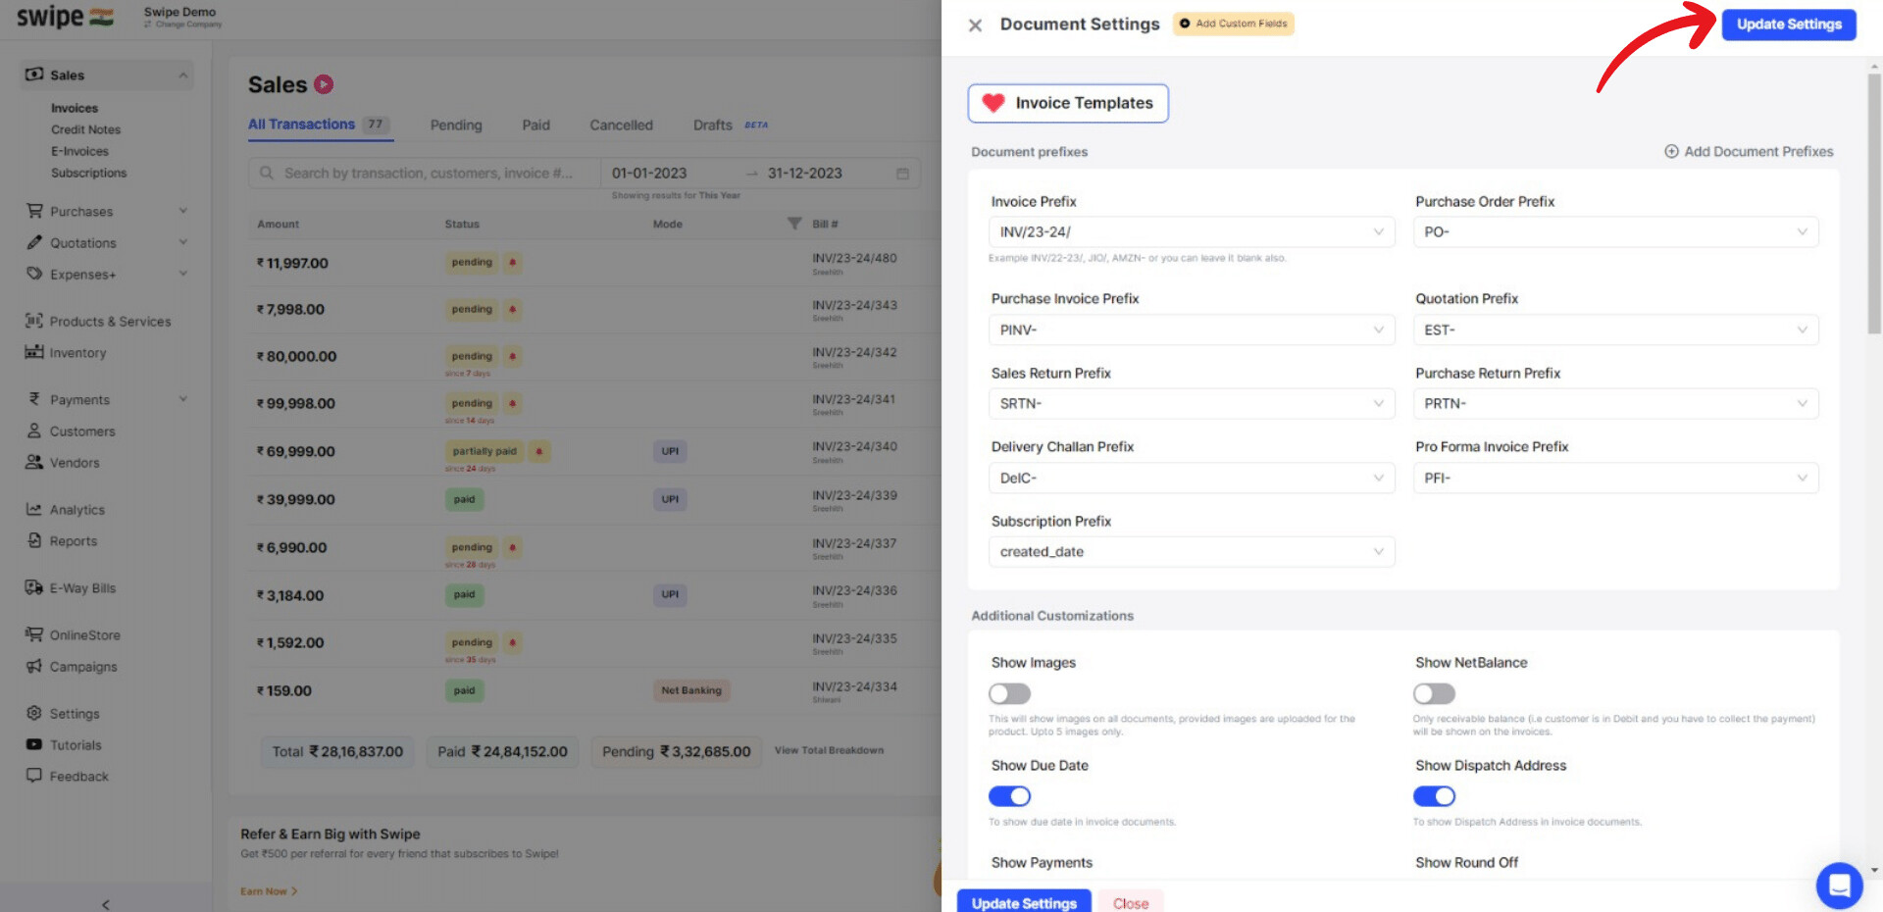Viewport: 1883px width, 912px height.
Task: Collapse the Sales sidebar section
Action: pos(182,76)
